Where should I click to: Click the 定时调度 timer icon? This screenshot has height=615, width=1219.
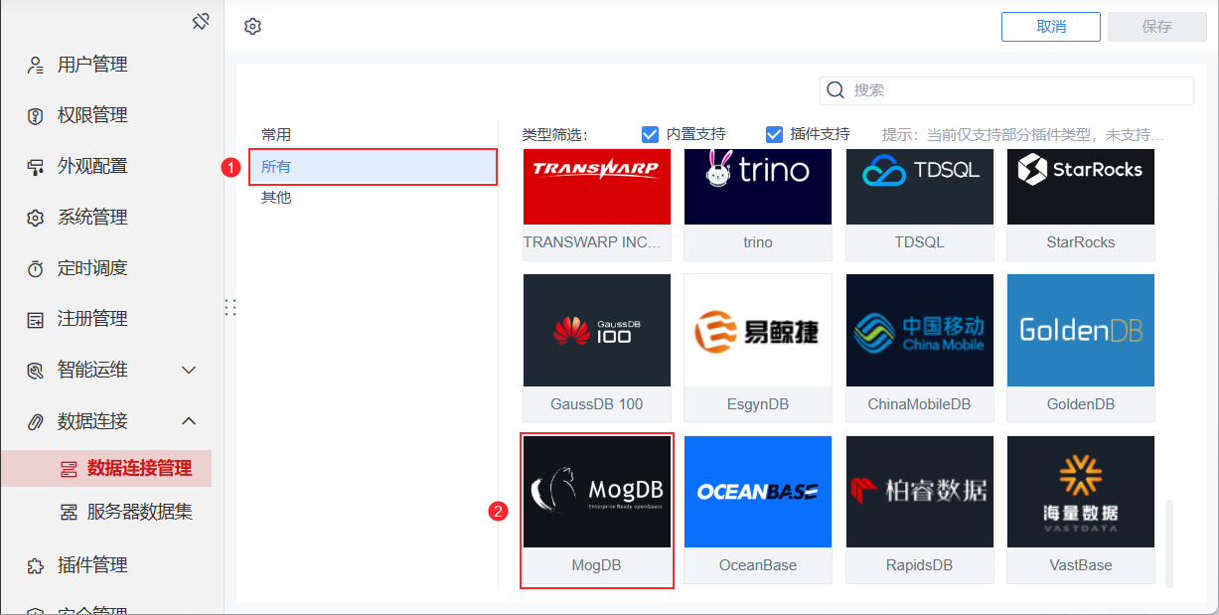(x=36, y=268)
